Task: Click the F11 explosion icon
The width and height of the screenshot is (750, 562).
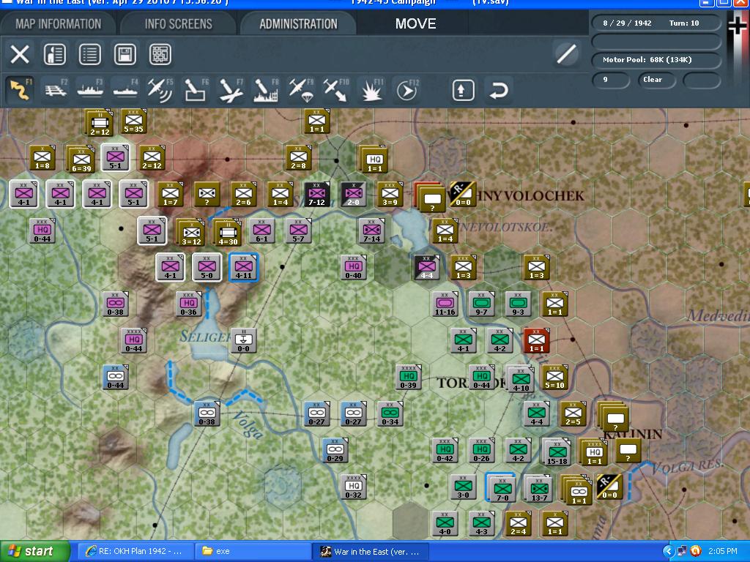Action: point(371,89)
